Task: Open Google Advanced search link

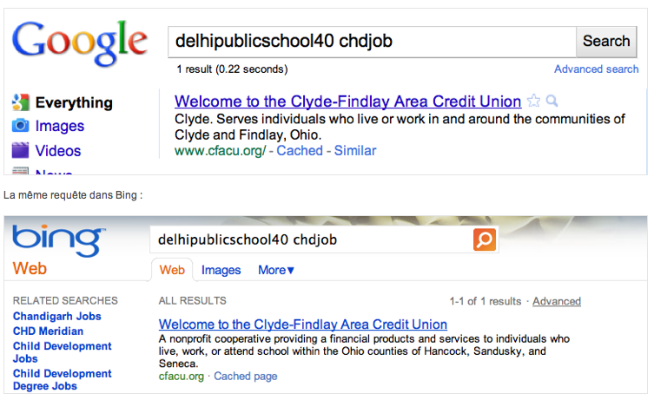Action: point(596,69)
